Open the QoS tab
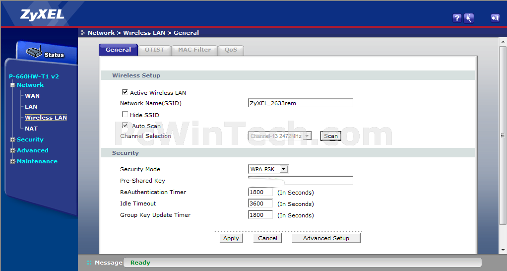Image resolution: width=507 pixels, height=271 pixels. click(231, 50)
